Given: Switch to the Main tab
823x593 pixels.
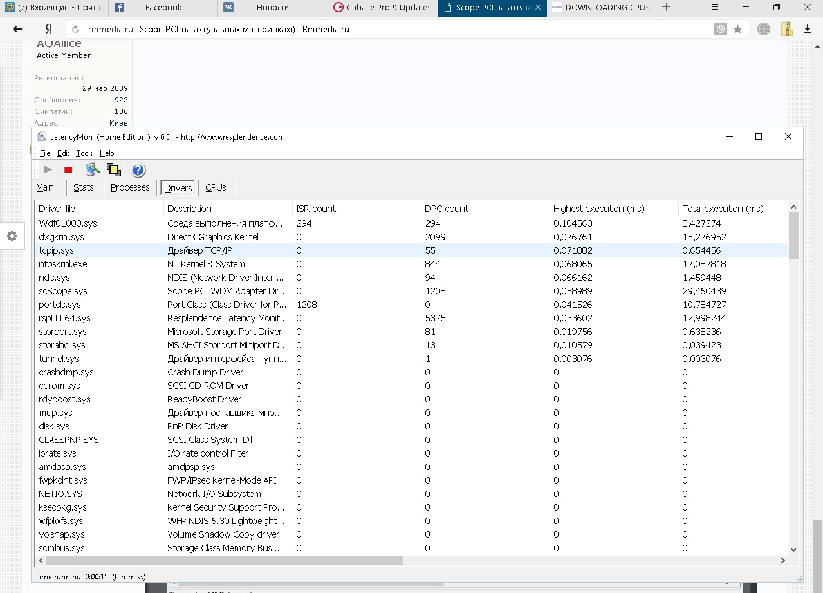Looking at the screenshot, I should point(45,187).
